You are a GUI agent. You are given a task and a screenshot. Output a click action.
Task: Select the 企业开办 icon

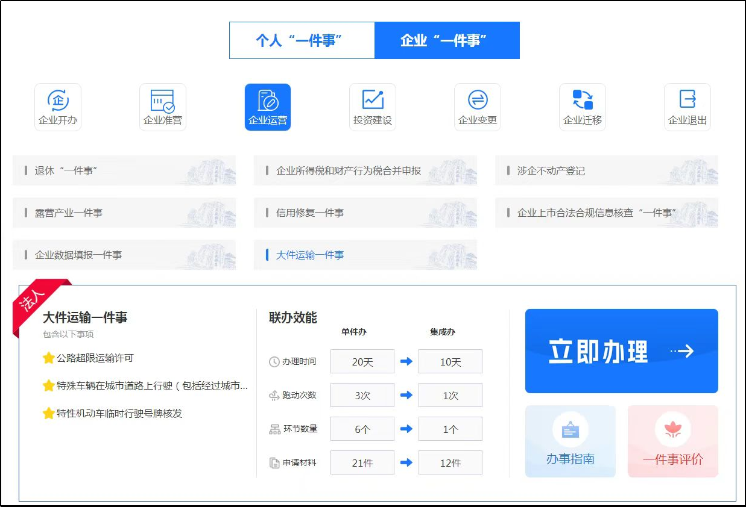tap(58, 107)
